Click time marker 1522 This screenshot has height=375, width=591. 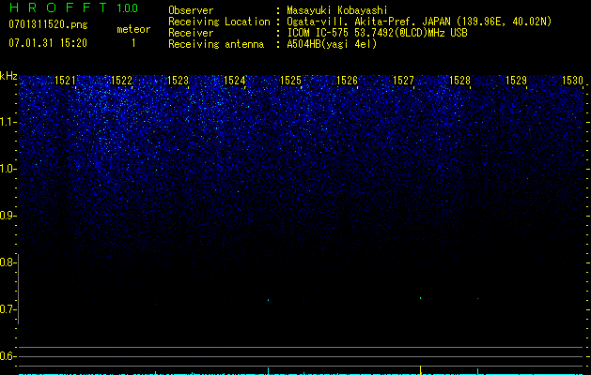(122, 81)
